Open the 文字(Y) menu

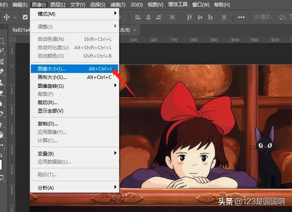click(x=78, y=4)
